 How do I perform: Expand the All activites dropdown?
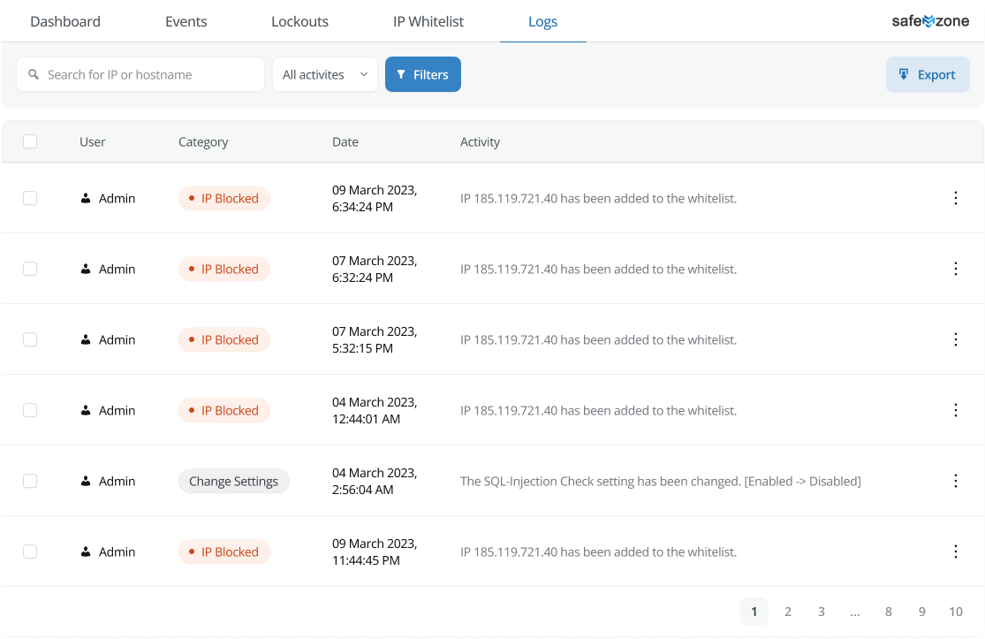point(325,74)
